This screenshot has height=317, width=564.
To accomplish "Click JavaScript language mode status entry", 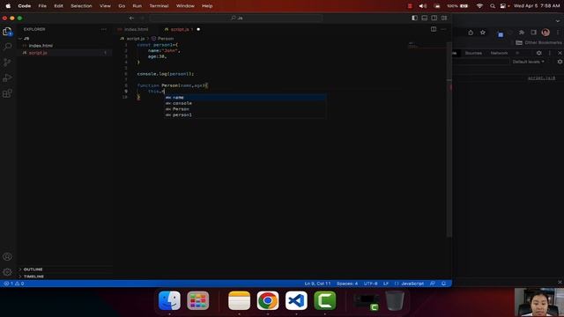I will click(412, 284).
